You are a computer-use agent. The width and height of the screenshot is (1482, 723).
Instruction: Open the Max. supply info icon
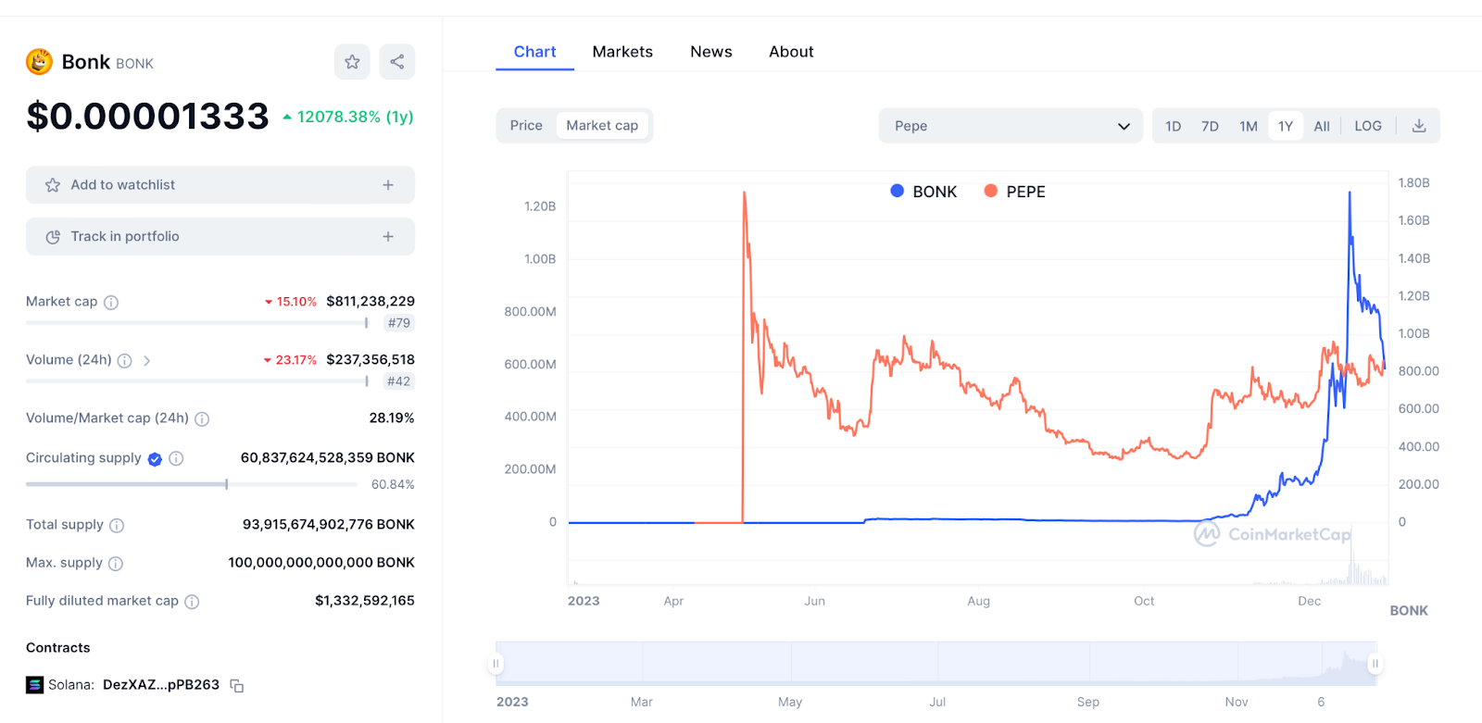pos(116,564)
